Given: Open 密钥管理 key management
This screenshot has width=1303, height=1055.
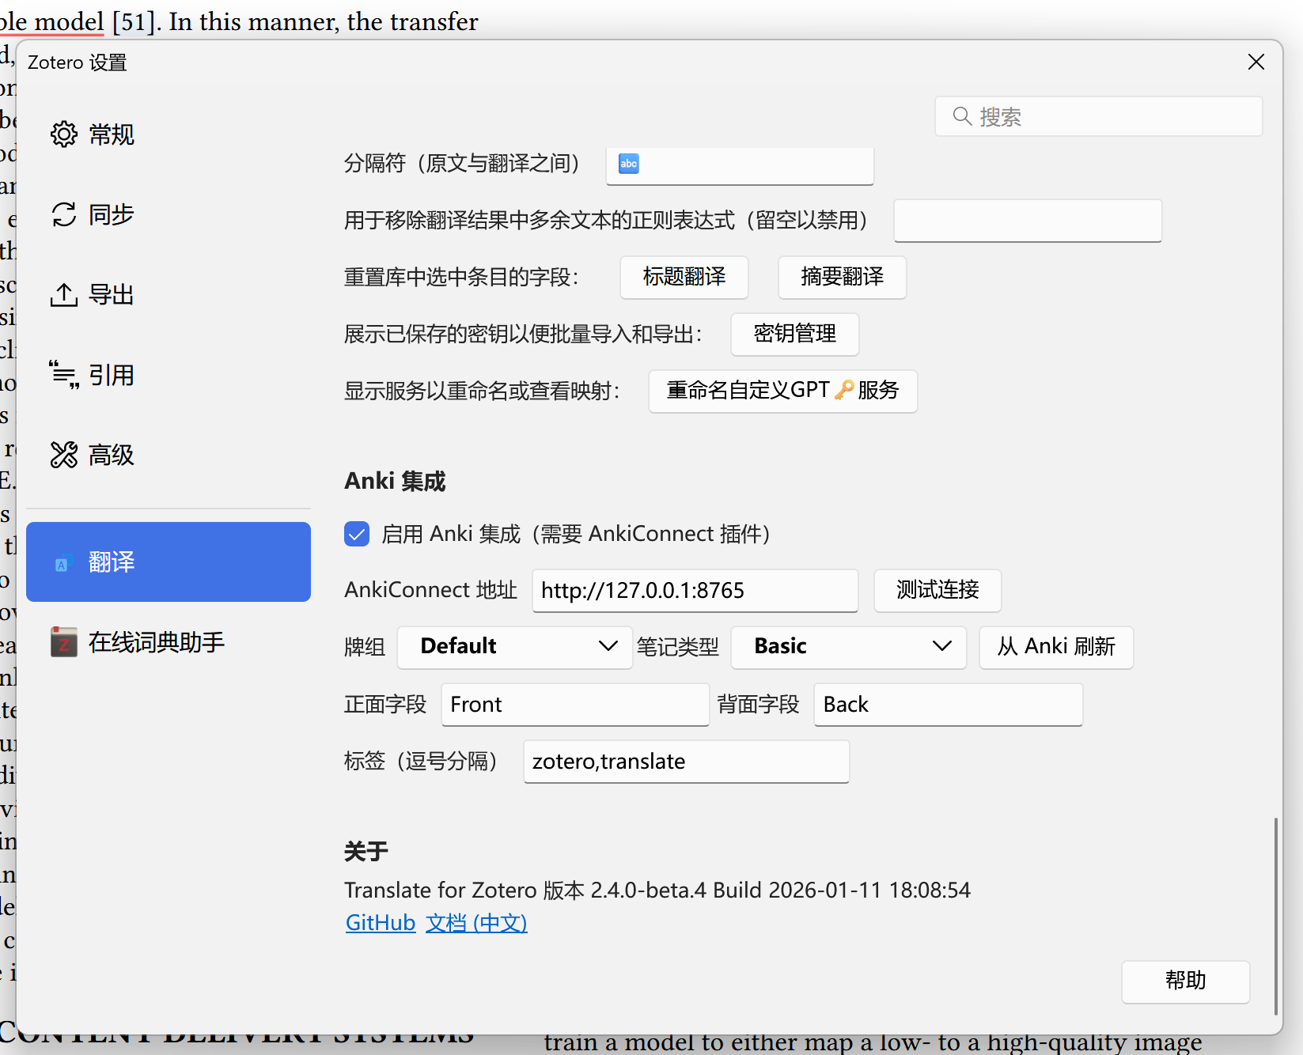Looking at the screenshot, I should click(795, 334).
